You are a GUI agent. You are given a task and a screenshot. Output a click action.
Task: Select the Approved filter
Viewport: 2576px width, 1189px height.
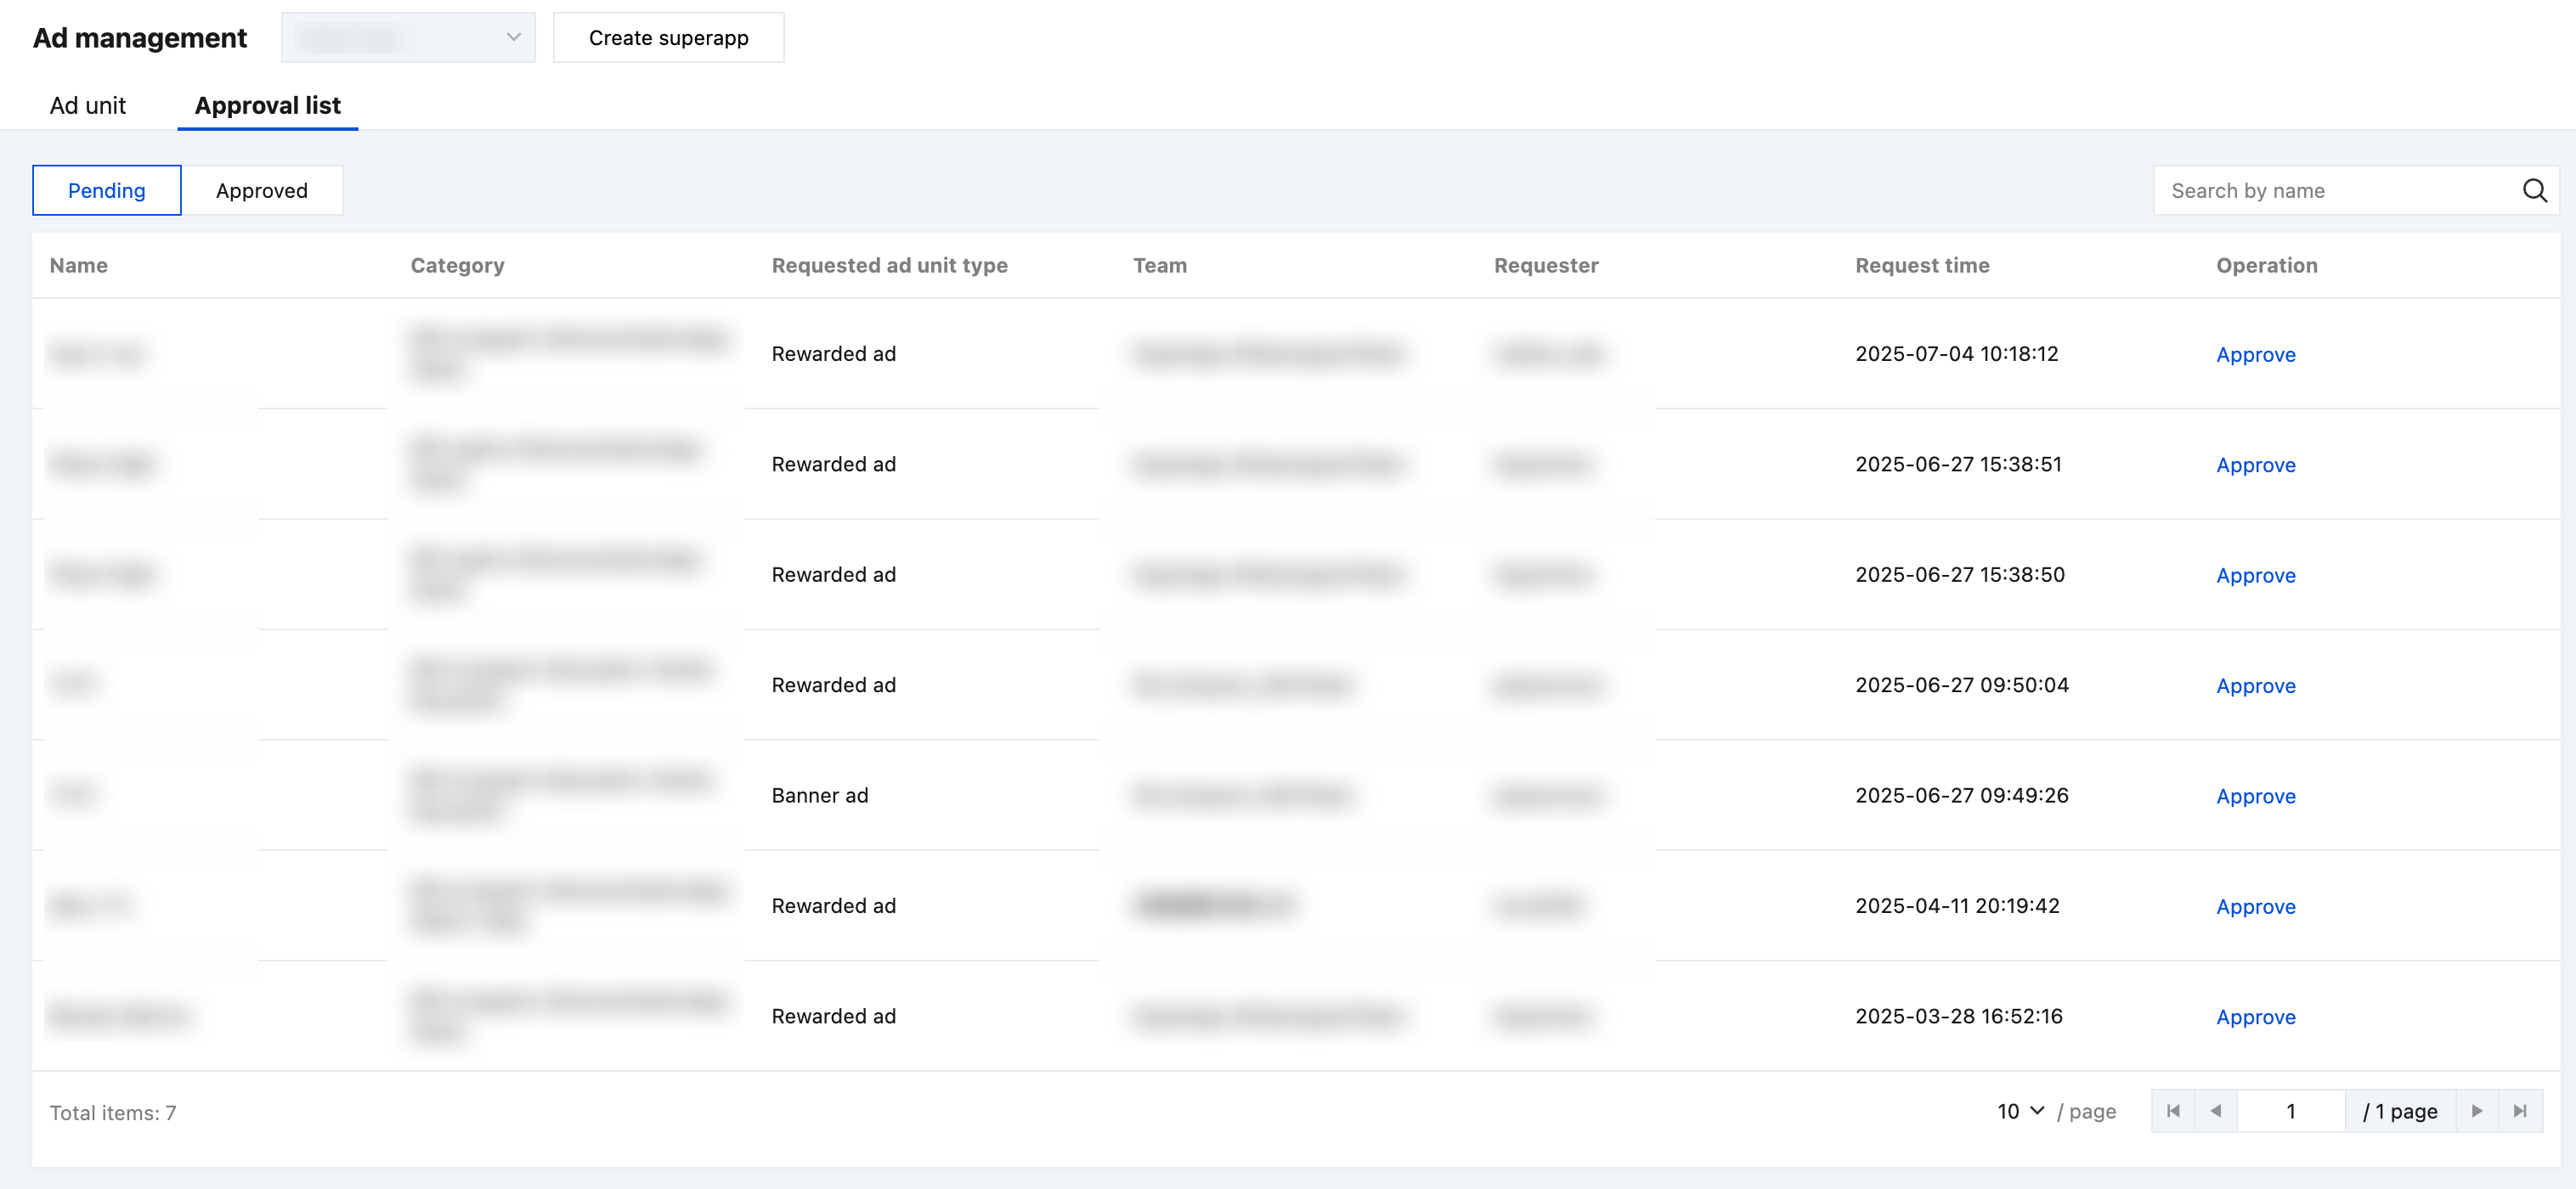(262, 190)
